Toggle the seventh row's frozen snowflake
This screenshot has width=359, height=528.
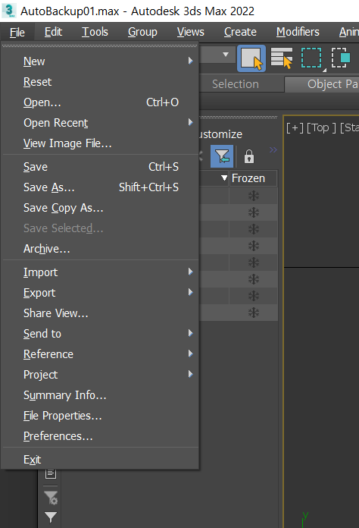pos(254,296)
